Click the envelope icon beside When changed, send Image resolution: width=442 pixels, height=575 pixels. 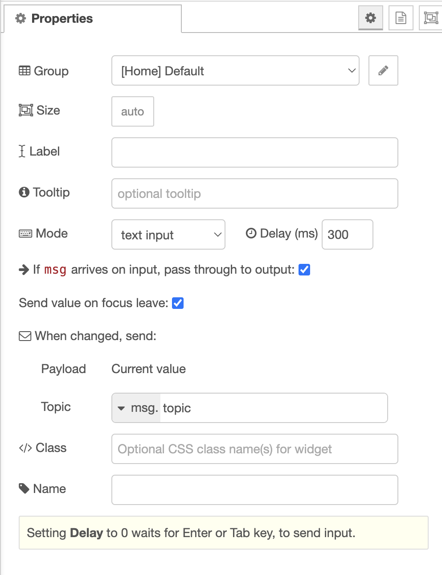click(24, 336)
